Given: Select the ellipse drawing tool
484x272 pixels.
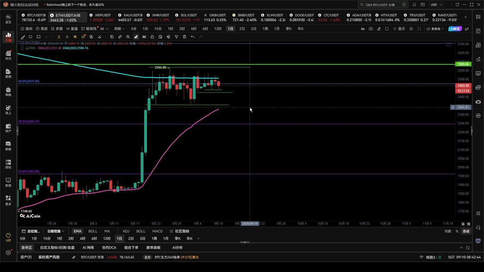Looking at the screenshot, I should point(31,37).
